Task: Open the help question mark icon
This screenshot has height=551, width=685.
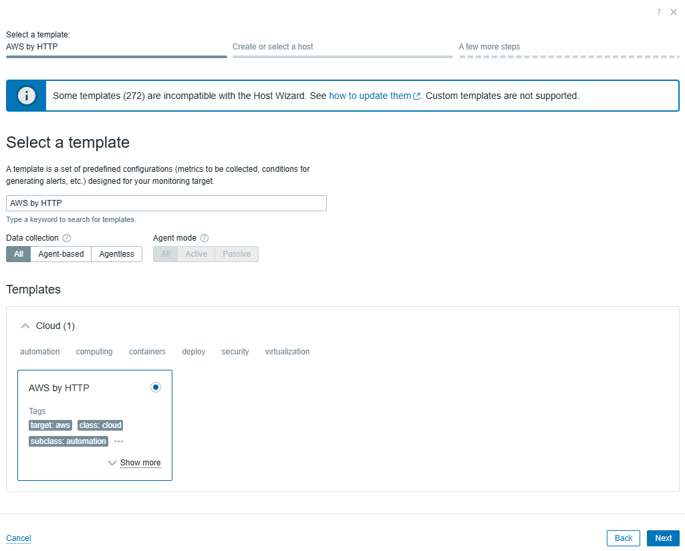Action: click(658, 12)
